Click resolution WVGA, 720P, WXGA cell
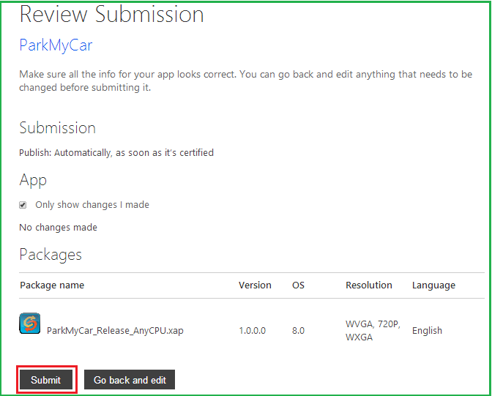 373,330
